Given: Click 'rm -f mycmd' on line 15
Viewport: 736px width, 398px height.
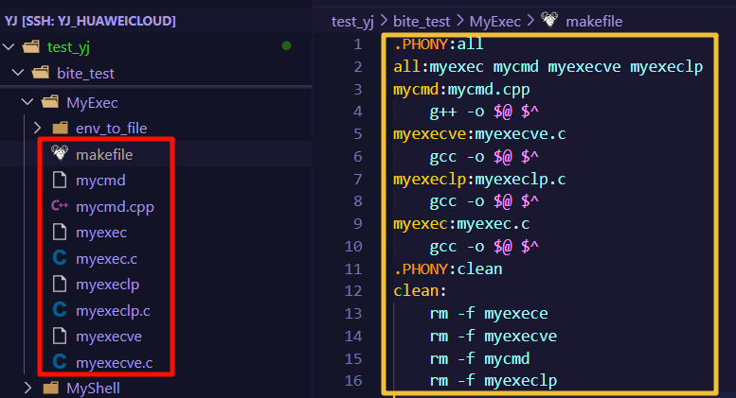Looking at the screenshot, I should click(479, 358).
